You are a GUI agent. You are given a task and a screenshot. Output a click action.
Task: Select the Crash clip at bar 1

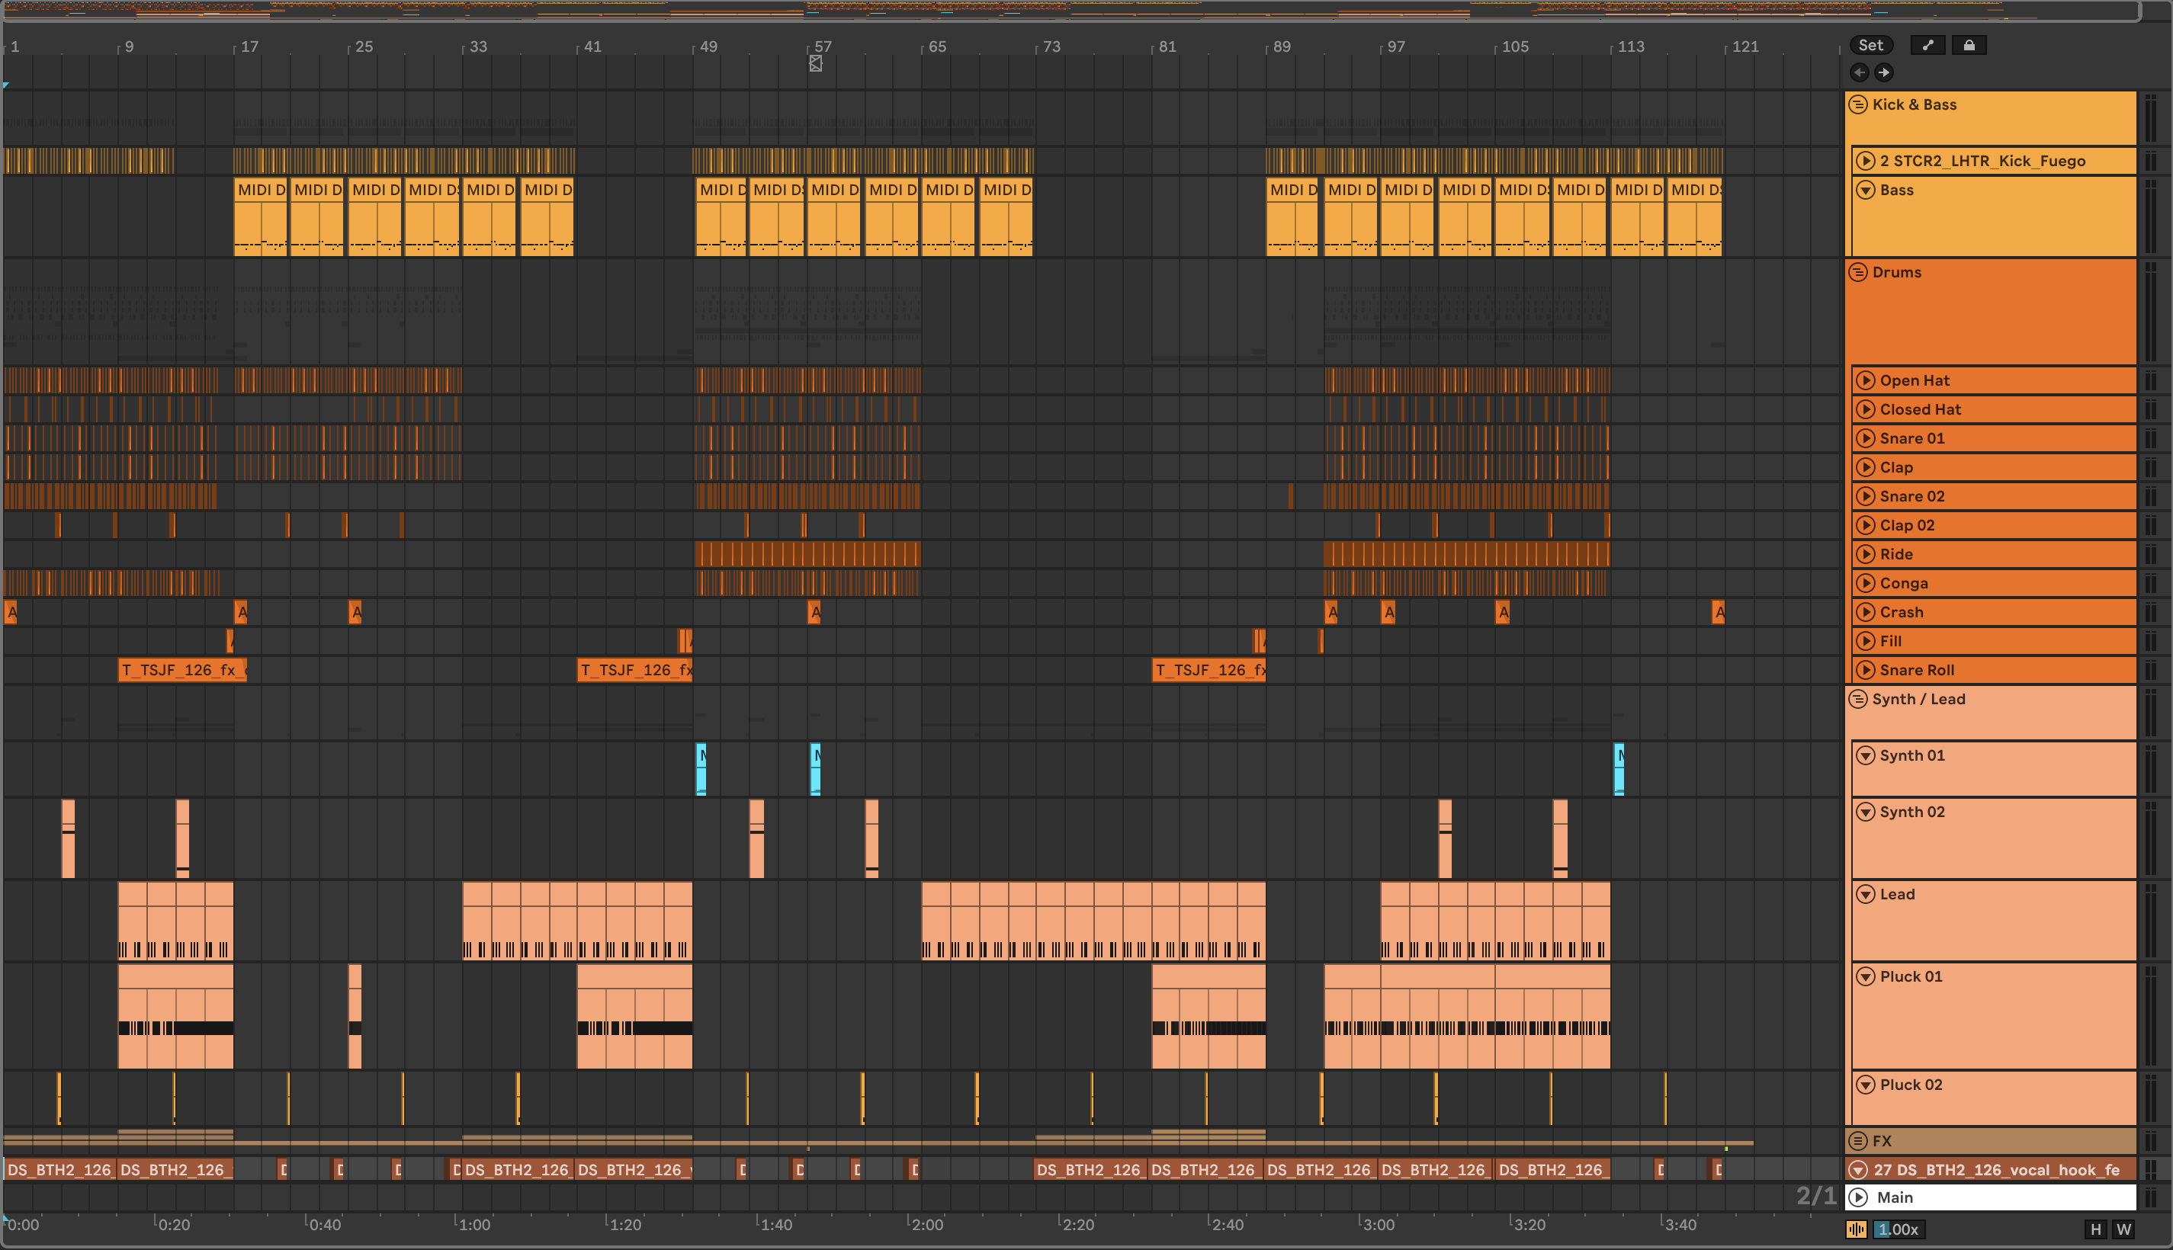pyautogui.click(x=11, y=612)
